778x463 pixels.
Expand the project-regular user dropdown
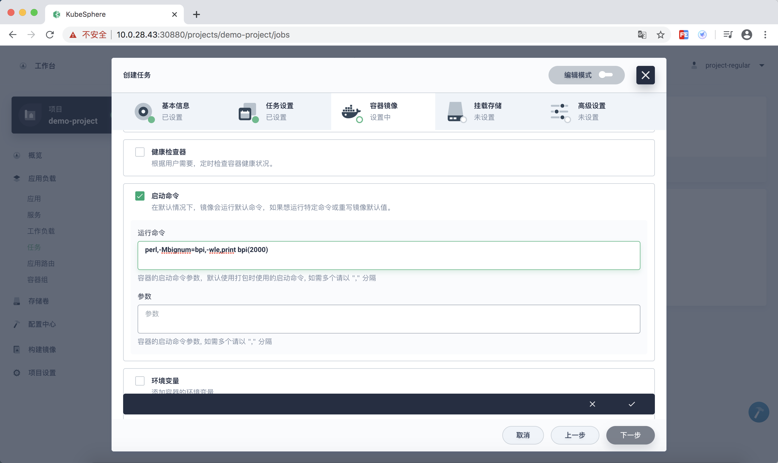[762, 66]
